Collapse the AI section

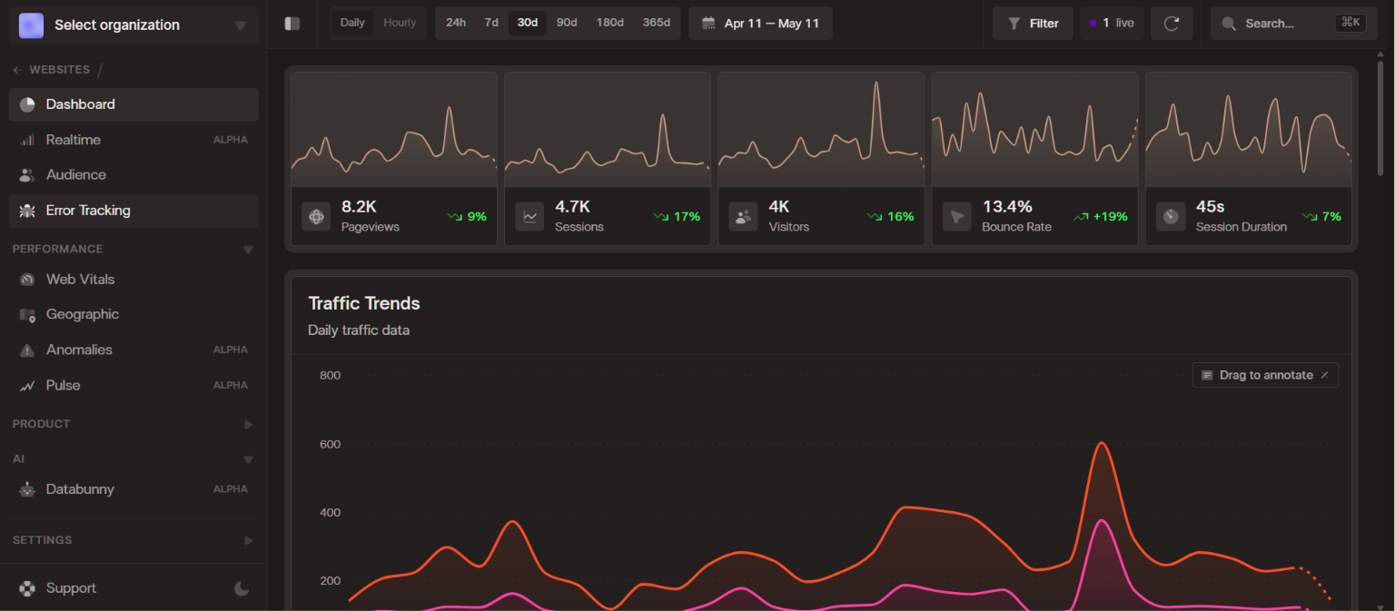[134, 459]
